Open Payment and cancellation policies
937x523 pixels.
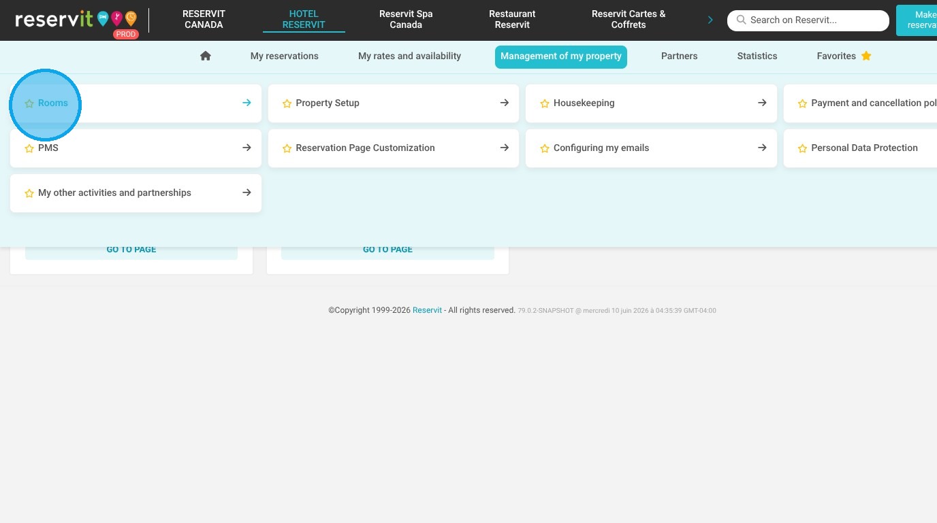point(861,103)
